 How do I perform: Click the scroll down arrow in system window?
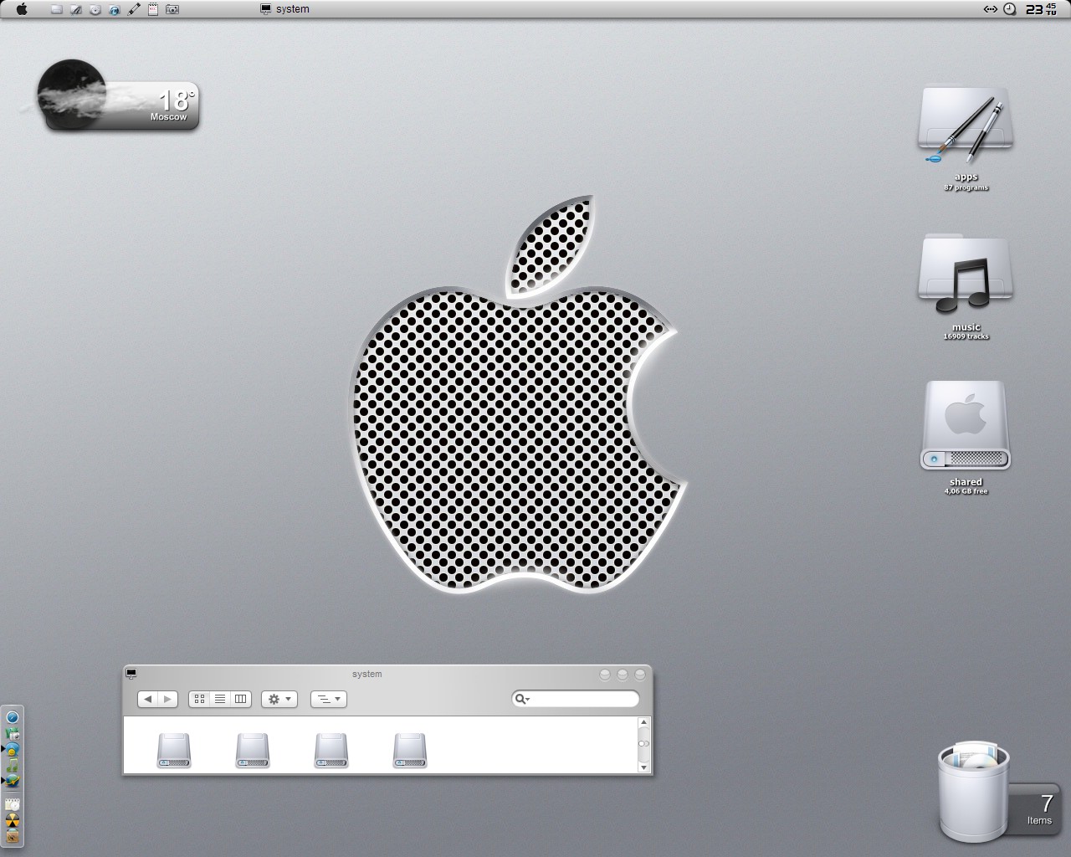(643, 767)
